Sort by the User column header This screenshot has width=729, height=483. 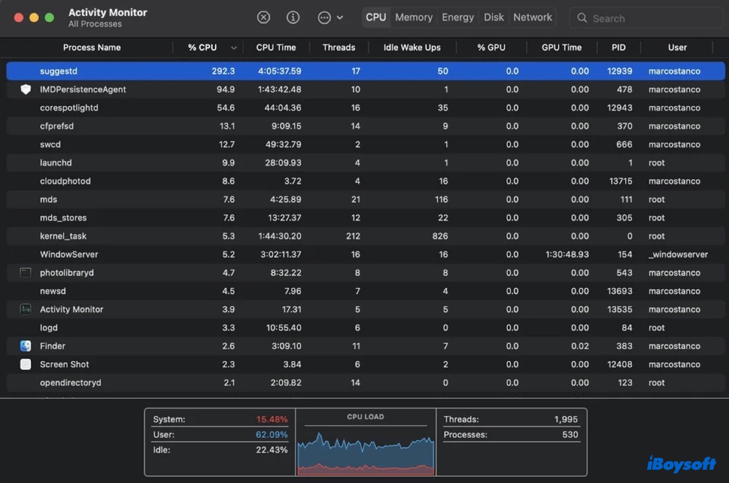click(677, 47)
